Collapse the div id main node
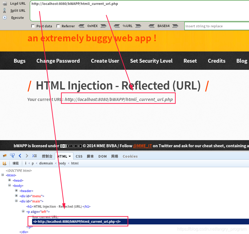The width and height of the screenshot is (249, 234). click(16, 201)
